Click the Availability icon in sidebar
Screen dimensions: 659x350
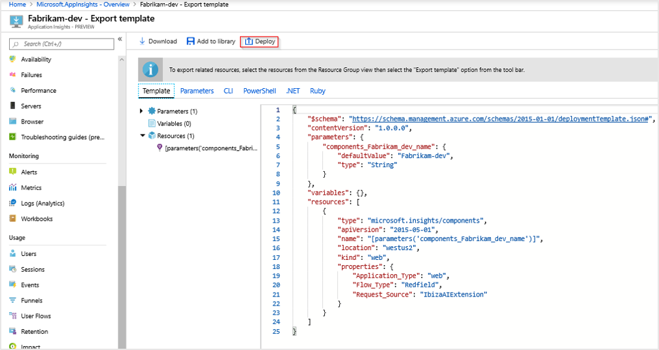point(12,59)
